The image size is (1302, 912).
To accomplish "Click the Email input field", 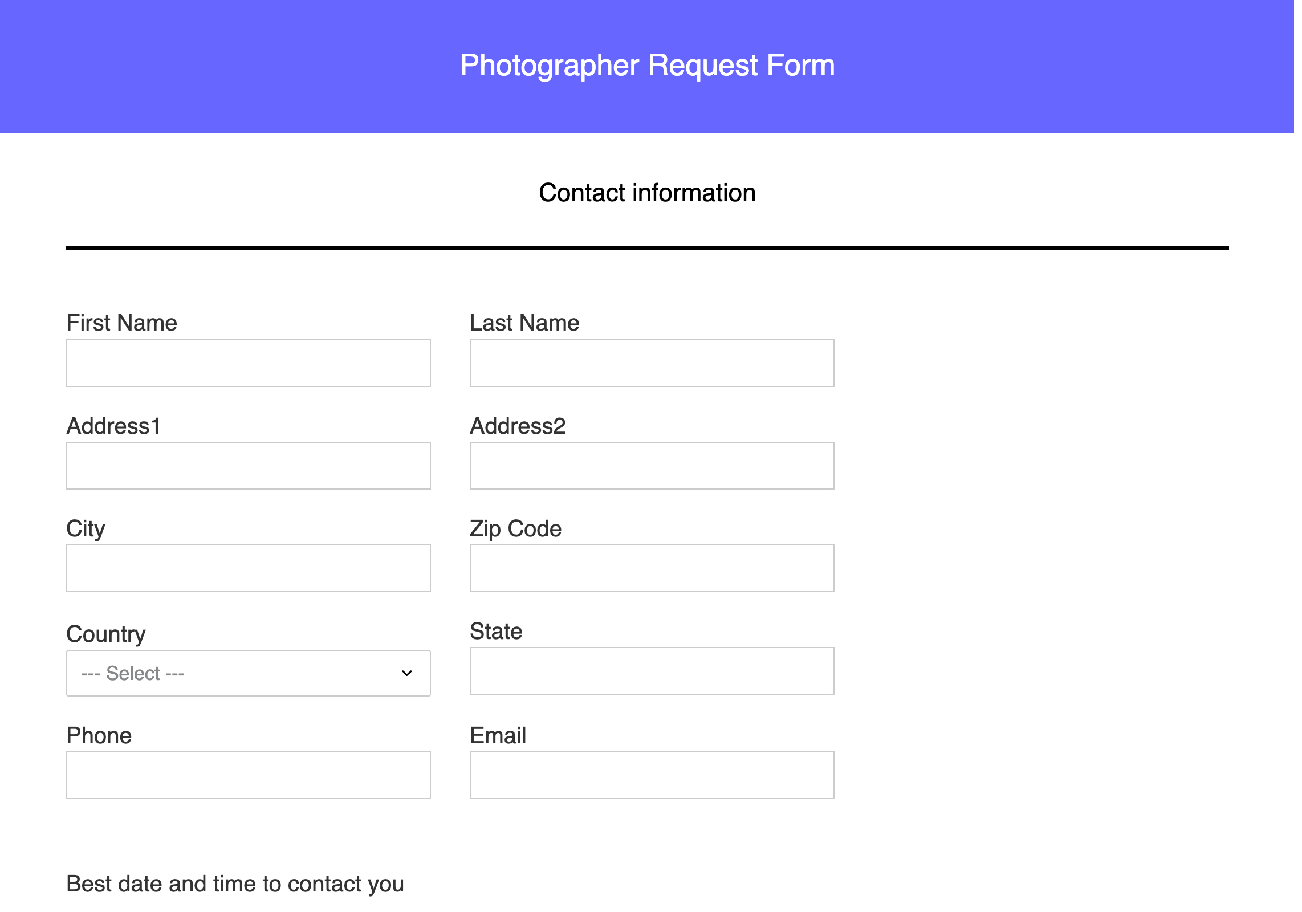I will [651, 775].
